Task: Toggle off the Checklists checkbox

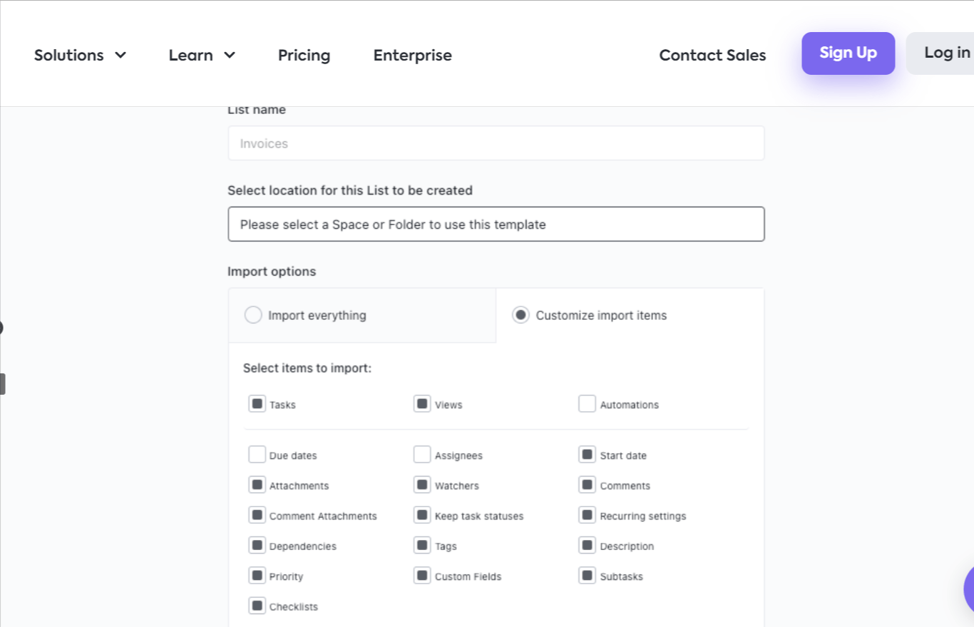Action: 257,606
